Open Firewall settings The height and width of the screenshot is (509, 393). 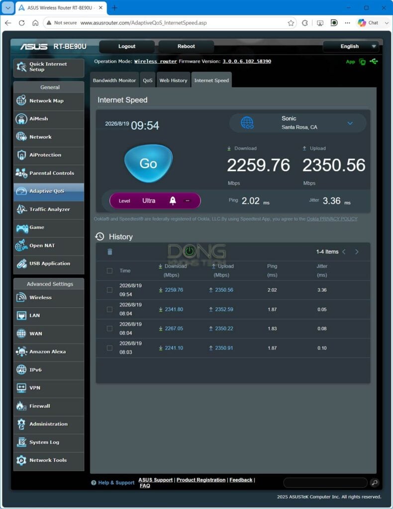(x=49, y=406)
